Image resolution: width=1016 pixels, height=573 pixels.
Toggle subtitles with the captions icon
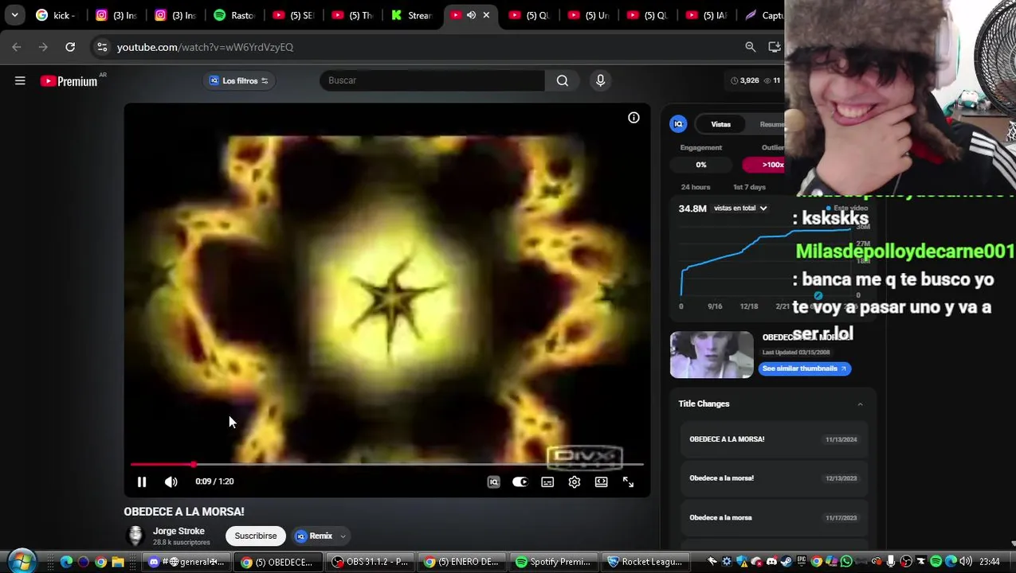point(547,481)
